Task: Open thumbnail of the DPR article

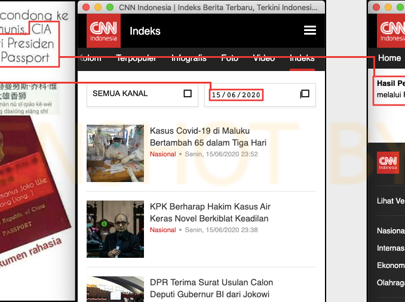Action: (115, 289)
